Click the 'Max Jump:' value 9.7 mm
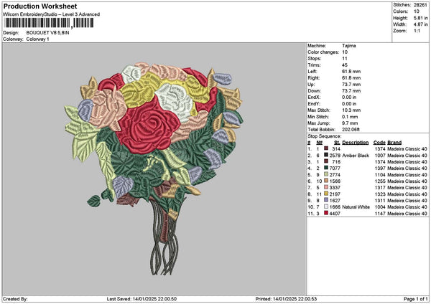The width and height of the screenshot is (431, 304). pyautogui.click(x=350, y=123)
